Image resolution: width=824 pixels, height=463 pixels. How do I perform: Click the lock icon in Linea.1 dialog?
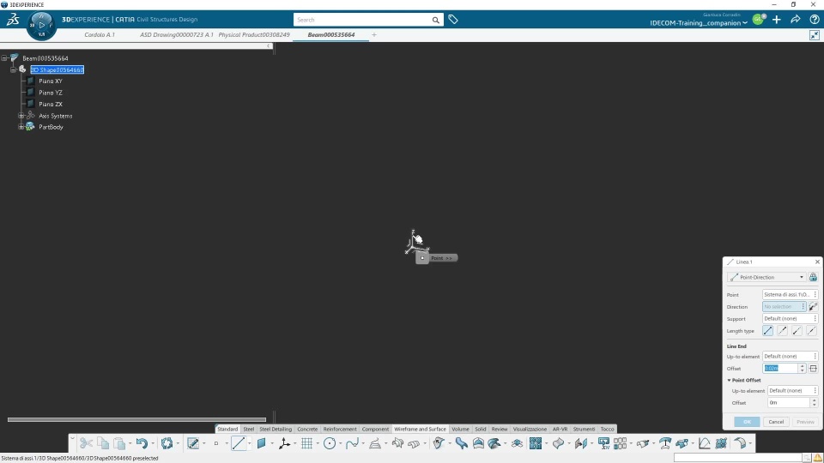tap(813, 277)
